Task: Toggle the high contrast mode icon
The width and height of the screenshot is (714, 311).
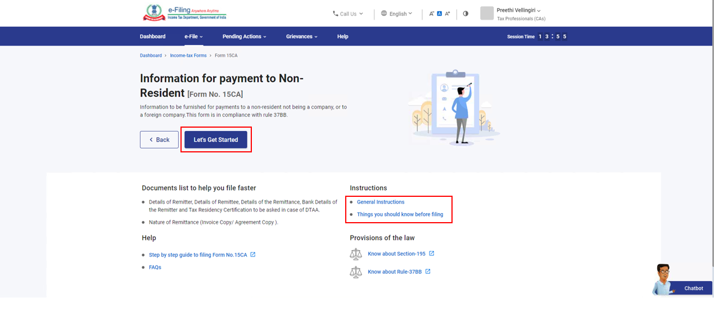Action: pyautogui.click(x=466, y=13)
